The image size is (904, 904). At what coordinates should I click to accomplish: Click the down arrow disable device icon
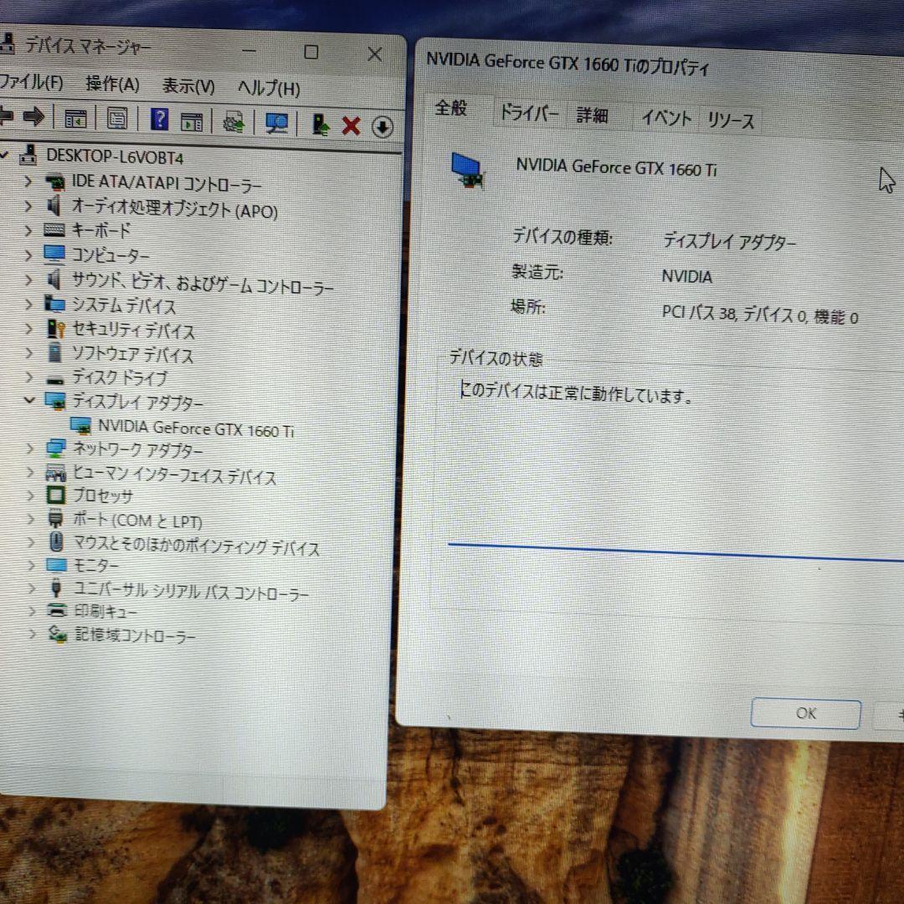[x=382, y=127]
